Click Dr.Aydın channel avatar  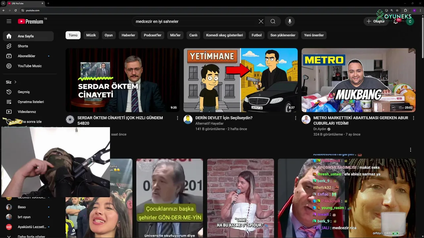tap(306, 120)
